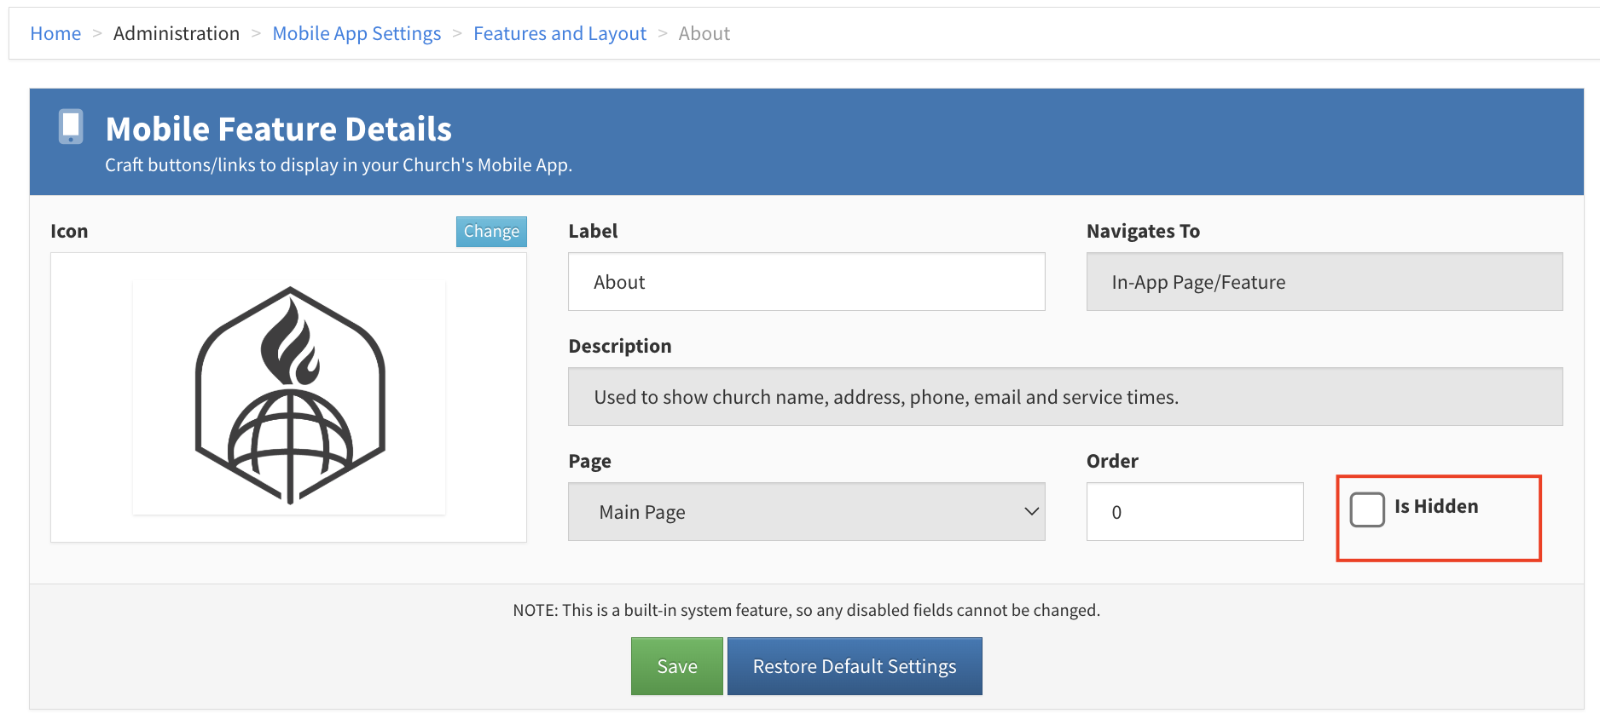Click the Is Hidden label text
The image size is (1600, 719).
[1436, 506]
